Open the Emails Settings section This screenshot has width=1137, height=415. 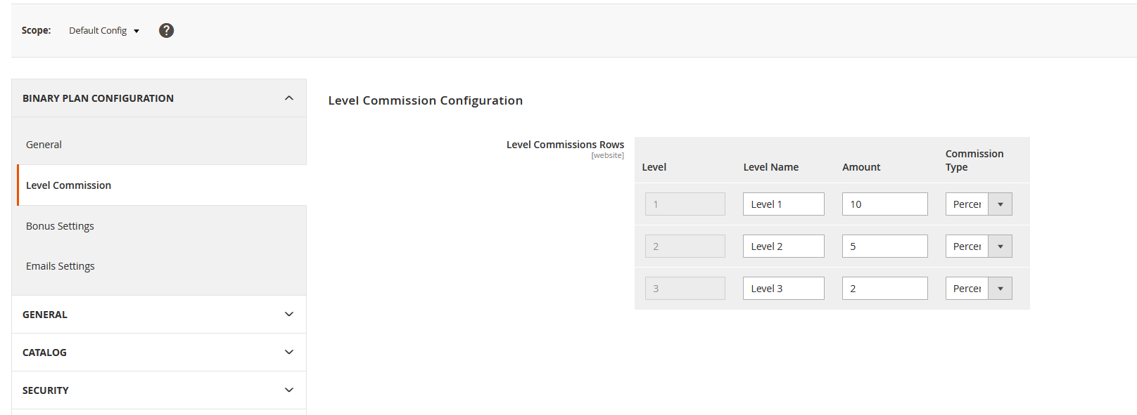pyautogui.click(x=60, y=265)
